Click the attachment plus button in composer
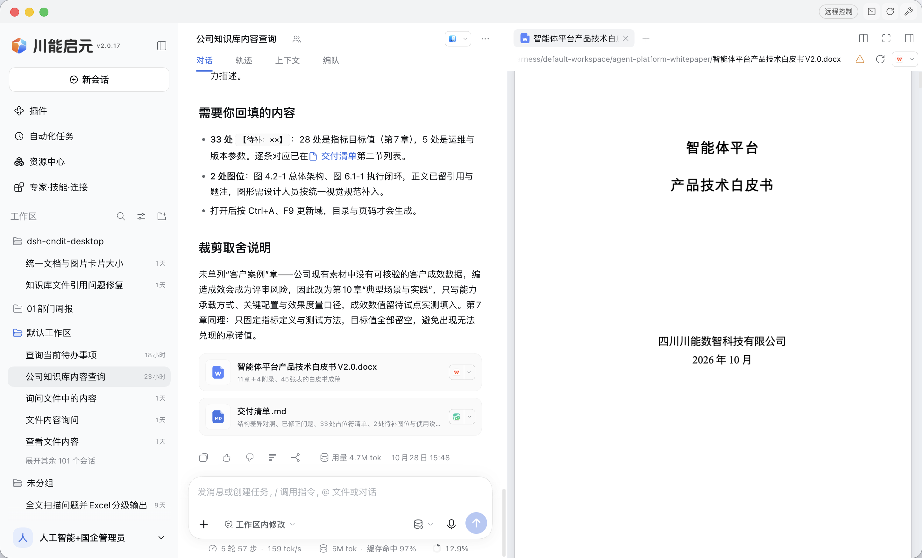Image resolution: width=922 pixels, height=558 pixels. (203, 524)
